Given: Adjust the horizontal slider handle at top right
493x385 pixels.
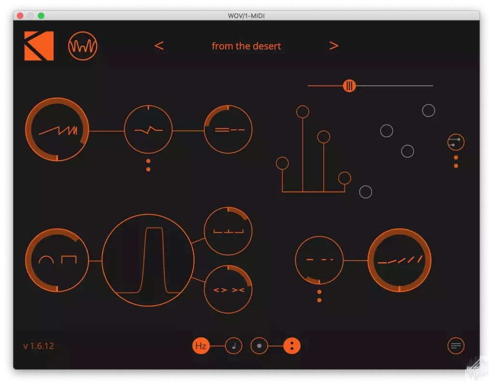Looking at the screenshot, I should tap(350, 86).
